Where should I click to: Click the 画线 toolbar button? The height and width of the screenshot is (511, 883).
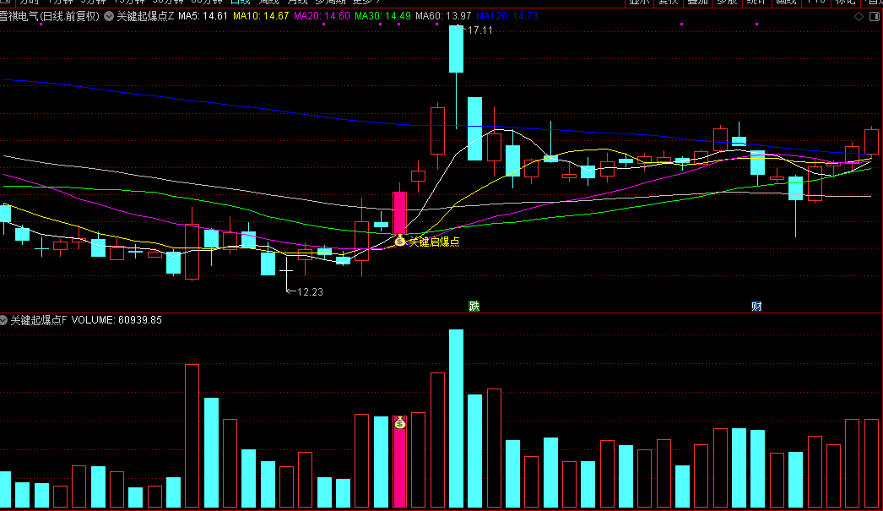pyautogui.click(x=786, y=3)
